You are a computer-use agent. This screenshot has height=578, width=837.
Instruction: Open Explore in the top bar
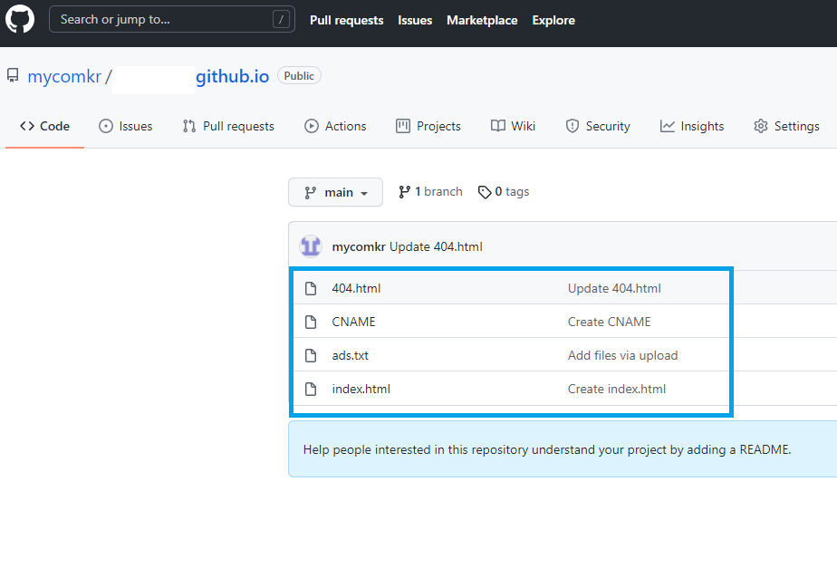(553, 20)
